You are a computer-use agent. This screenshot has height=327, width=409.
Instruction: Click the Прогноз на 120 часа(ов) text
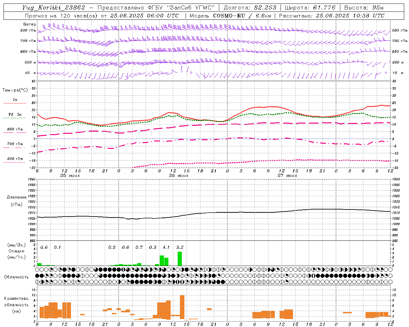[x=62, y=16]
